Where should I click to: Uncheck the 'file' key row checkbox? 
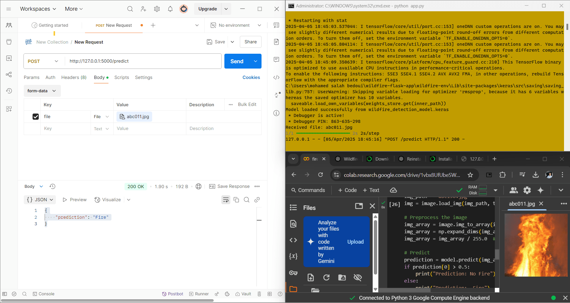(36, 117)
